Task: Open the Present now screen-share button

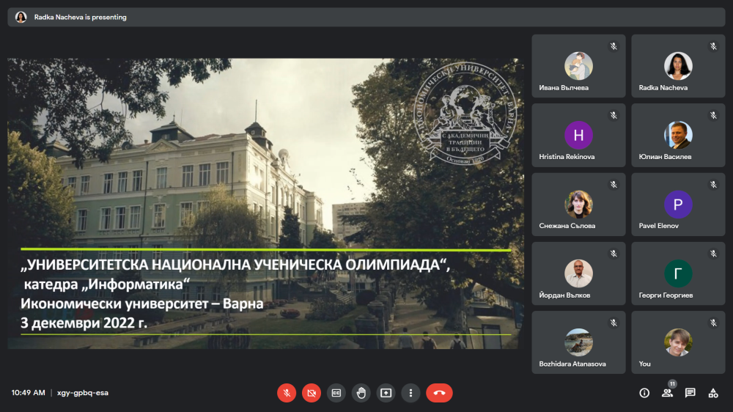Action: coord(386,393)
